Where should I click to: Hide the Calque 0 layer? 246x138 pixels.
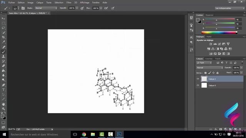coord(198,85)
